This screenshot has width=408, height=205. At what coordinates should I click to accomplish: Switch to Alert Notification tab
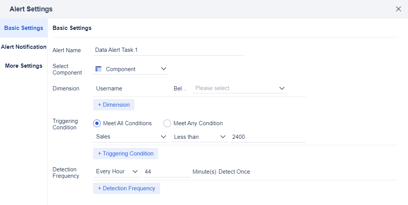(x=24, y=47)
